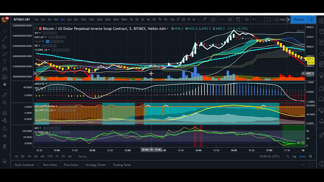Click Go to... date button
Screen dimensions: 324x182
[x=84, y=156]
